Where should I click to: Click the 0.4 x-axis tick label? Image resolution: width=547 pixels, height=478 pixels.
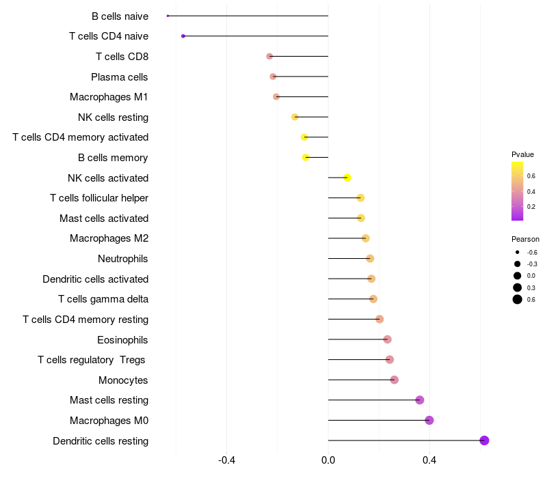pyautogui.click(x=429, y=460)
